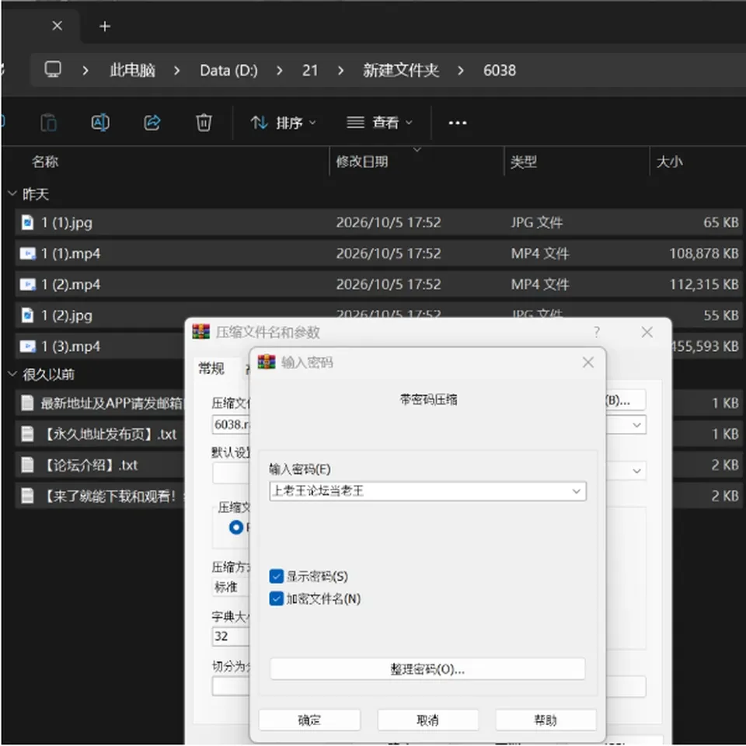This screenshot has width=746, height=746.
Task: Select the video icon of 1 (3).mp4
Action: [28, 347]
